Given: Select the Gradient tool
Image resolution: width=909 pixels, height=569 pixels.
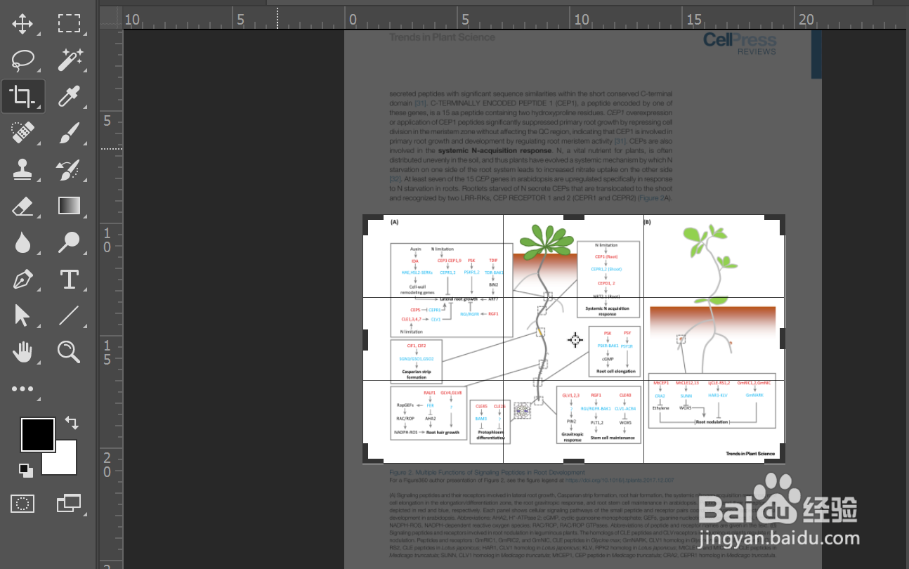Looking at the screenshot, I should pyautogui.click(x=69, y=206).
